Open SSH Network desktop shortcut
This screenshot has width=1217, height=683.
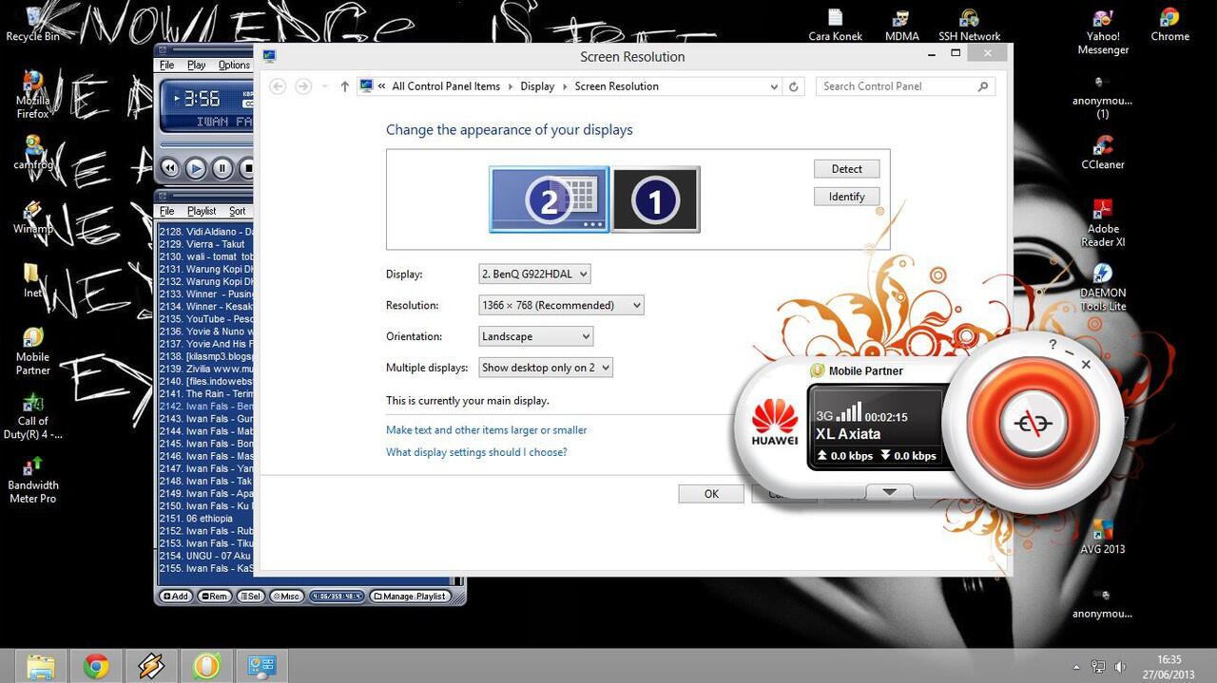click(969, 25)
